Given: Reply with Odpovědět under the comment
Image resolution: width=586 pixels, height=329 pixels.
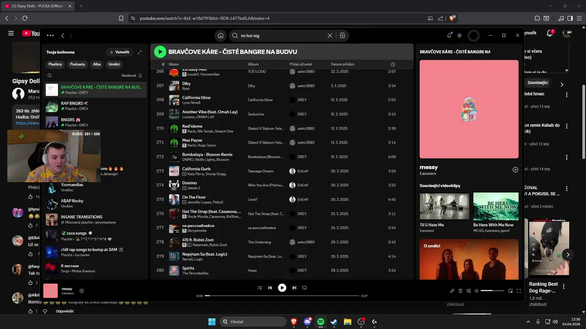Looking at the screenshot, I should pyautogui.click(x=65, y=311).
